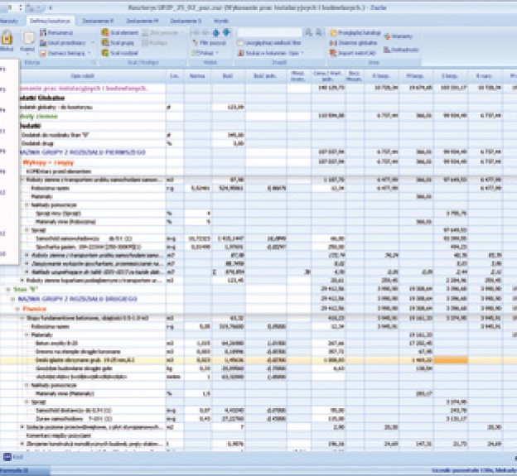
Task: Expand Izolacje poziome przeciwwilgociowe row
Action: (22, 427)
